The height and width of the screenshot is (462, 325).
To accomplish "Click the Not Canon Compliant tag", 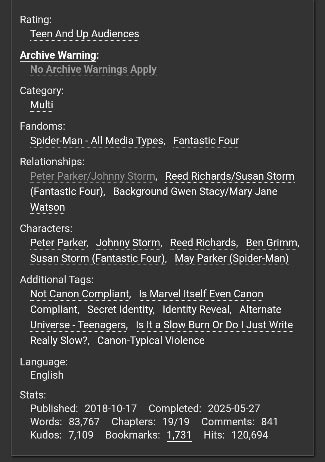I will (x=80, y=294).
